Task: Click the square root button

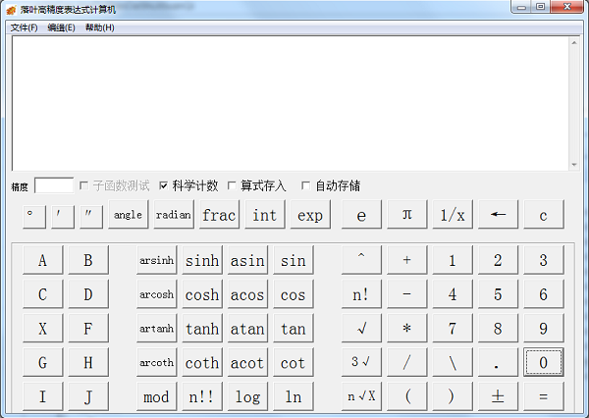Action: point(361,329)
